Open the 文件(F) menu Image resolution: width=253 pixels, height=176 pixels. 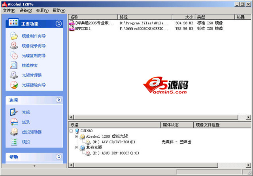coord(9,11)
